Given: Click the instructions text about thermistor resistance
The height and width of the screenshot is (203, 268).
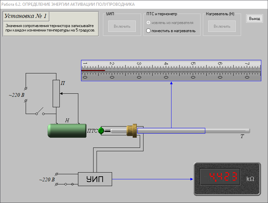Looking at the screenshot, I should coord(50,28).
